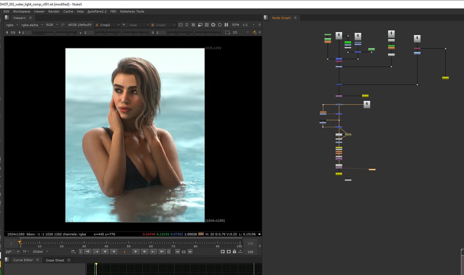Toggle diagonal stripes overlay icon
The image size is (464, 275).
[x=194, y=25]
